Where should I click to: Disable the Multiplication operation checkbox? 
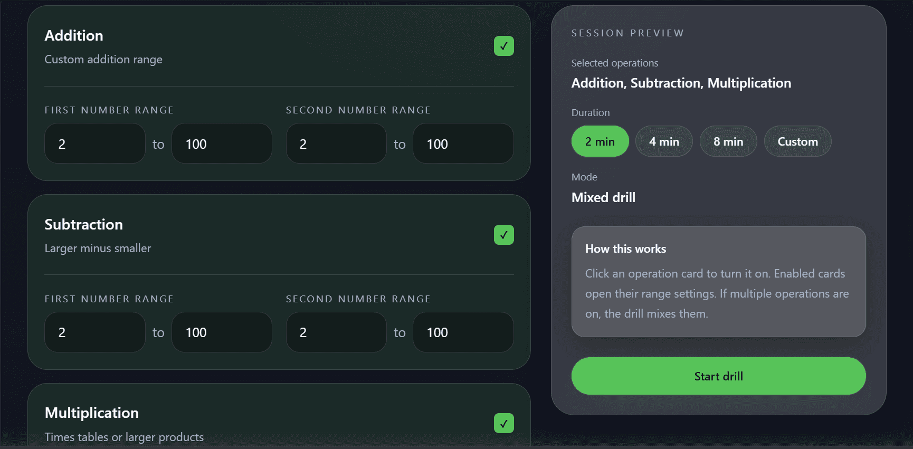click(503, 423)
